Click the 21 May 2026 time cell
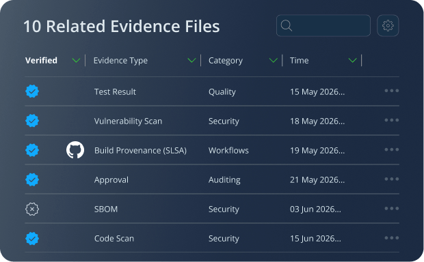Viewport: 424px width, 262px height. tap(317, 180)
